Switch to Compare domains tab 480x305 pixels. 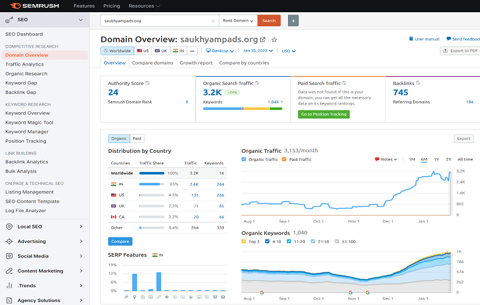[152, 63]
